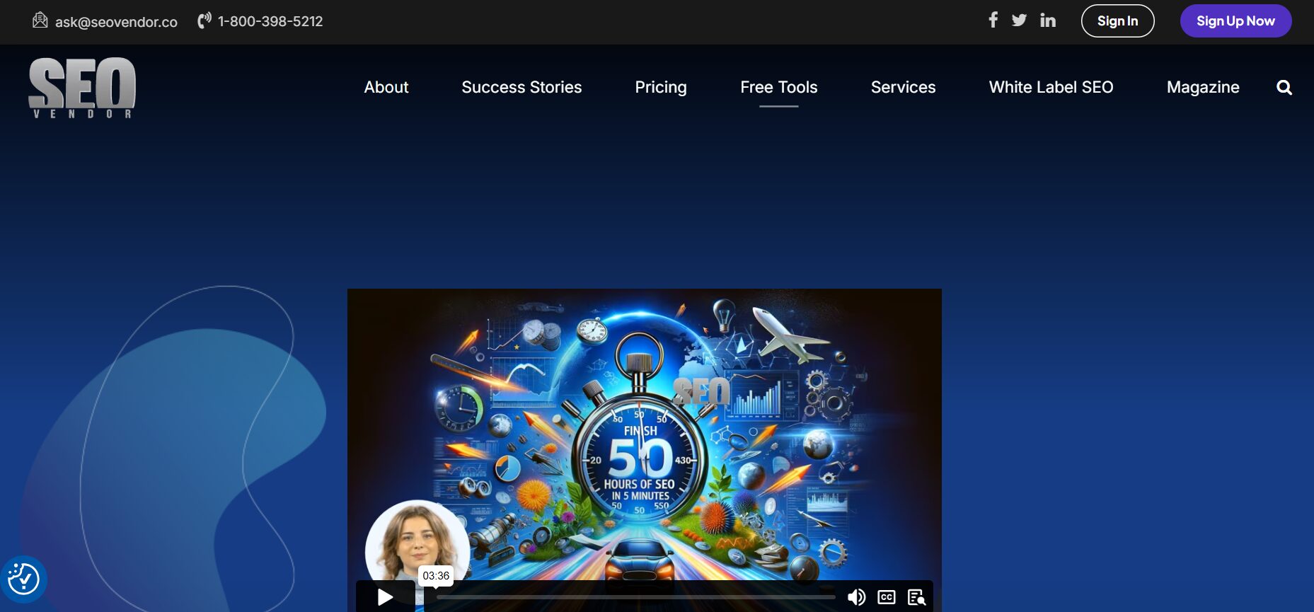Viewport: 1314px width, 612px height.
Task: Open the Success Stories page
Action: (521, 88)
